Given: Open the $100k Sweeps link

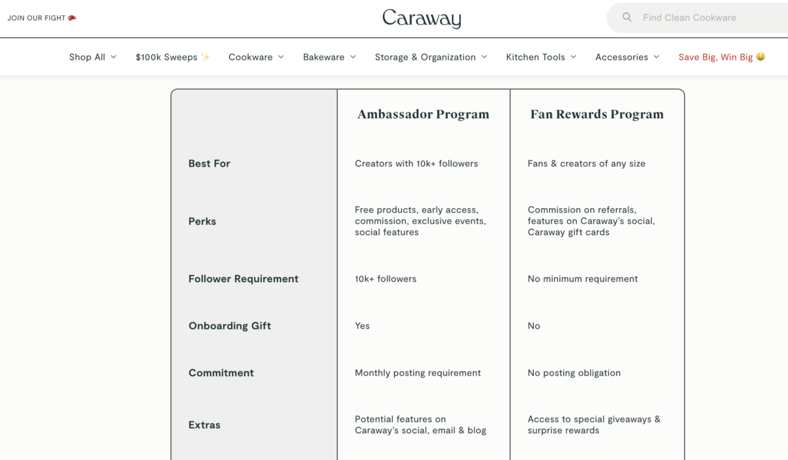Looking at the screenshot, I should point(173,57).
